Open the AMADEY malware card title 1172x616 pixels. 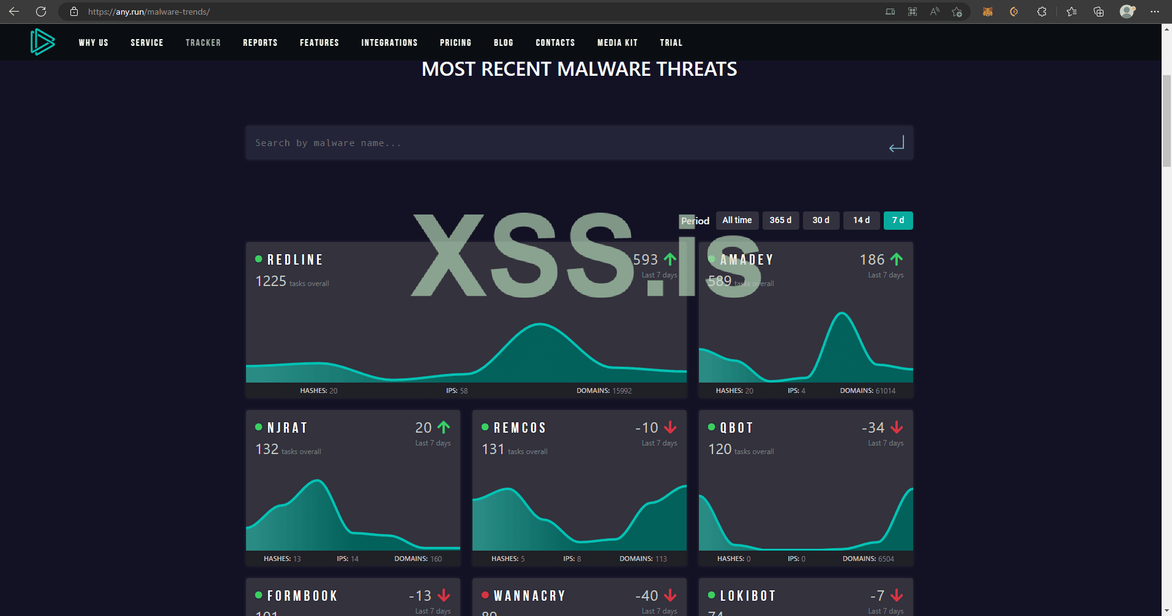747,260
